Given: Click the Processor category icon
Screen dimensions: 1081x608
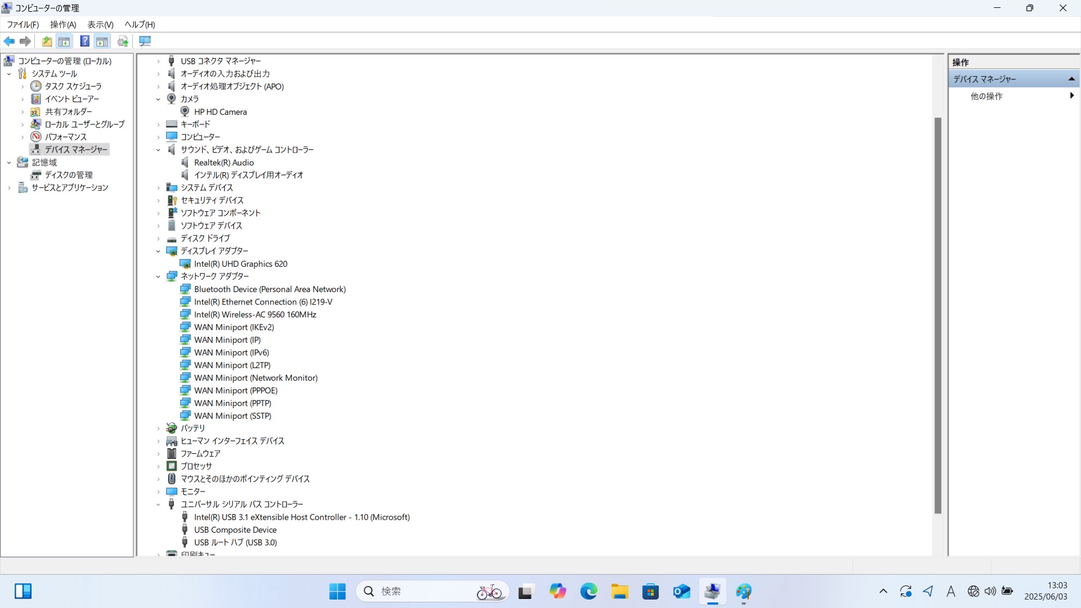Looking at the screenshot, I should 172,466.
